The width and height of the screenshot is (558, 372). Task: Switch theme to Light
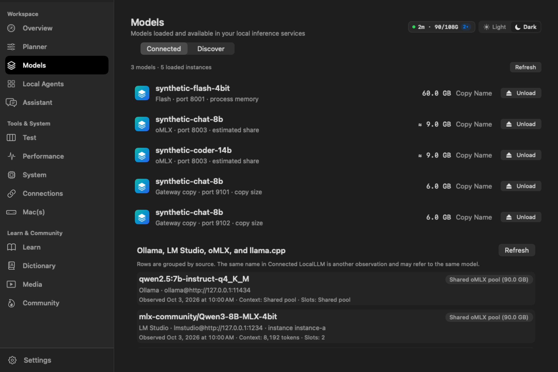pyautogui.click(x=495, y=27)
